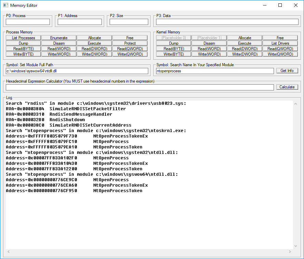This screenshot has width=304, height=259.
Task: Click Execute in Process Memory group
Action: point(94,43)
